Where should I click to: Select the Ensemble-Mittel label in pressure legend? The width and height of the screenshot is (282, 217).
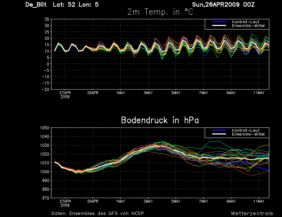pyautogui.click(x=248, y=134)
